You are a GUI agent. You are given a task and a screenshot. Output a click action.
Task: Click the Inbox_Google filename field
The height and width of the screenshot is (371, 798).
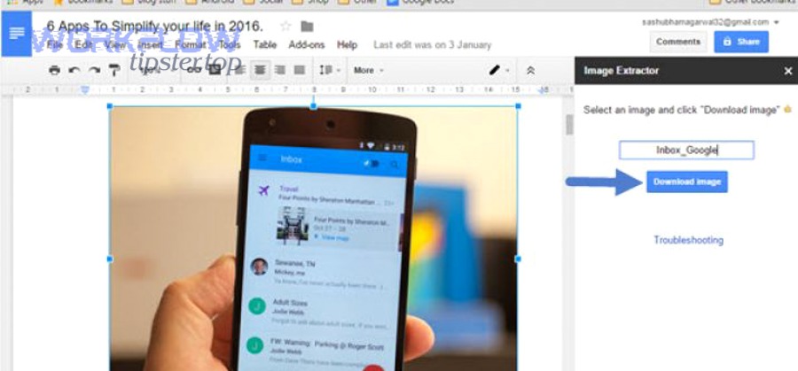[x=686, y=150]
